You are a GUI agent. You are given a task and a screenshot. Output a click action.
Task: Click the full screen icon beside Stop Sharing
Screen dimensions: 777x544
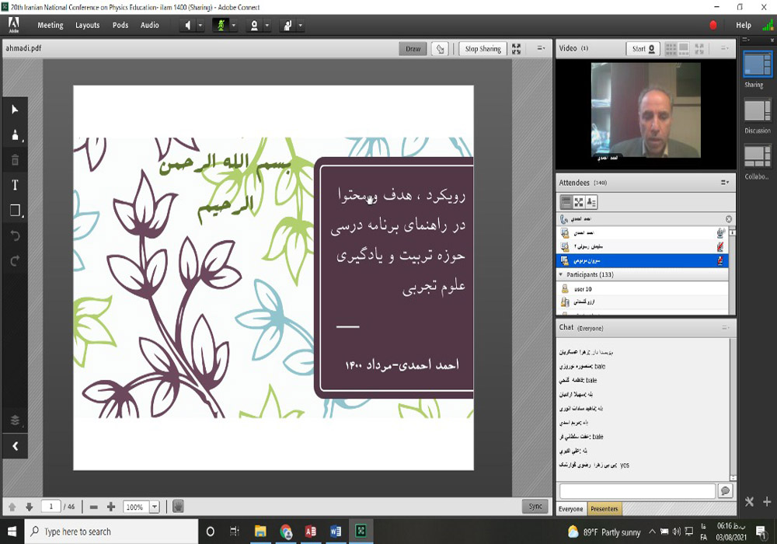pos(517,49)
